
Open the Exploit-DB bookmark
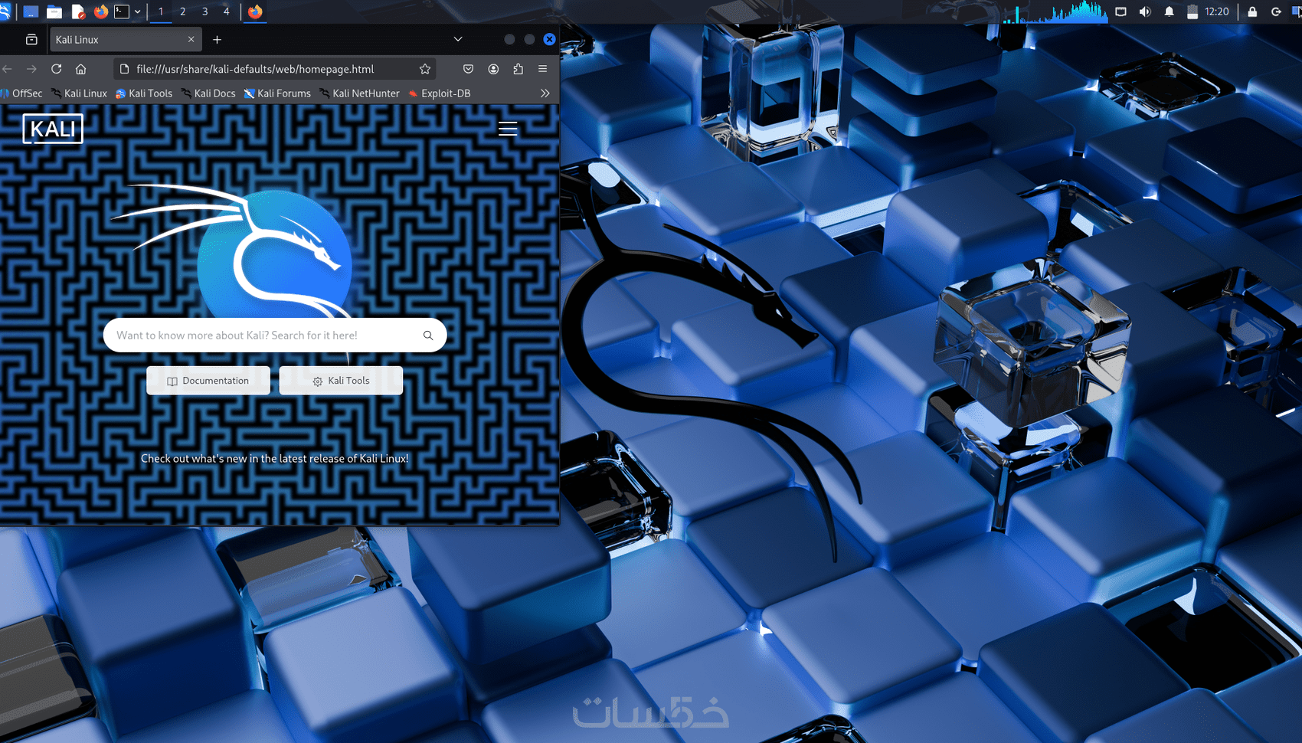(x=440, y=93)
